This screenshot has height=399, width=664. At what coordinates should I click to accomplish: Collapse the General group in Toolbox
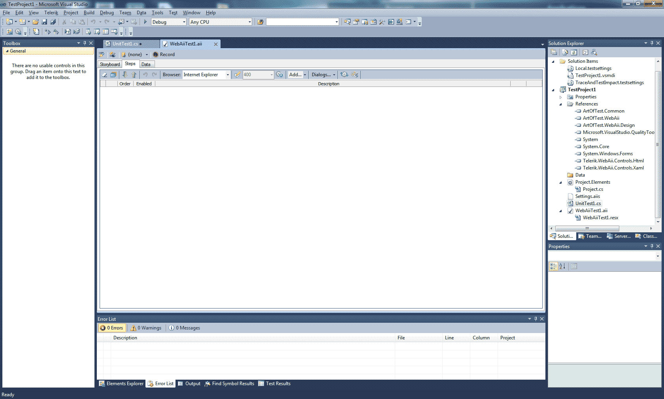pyautogui.click(x=7, y=51)
